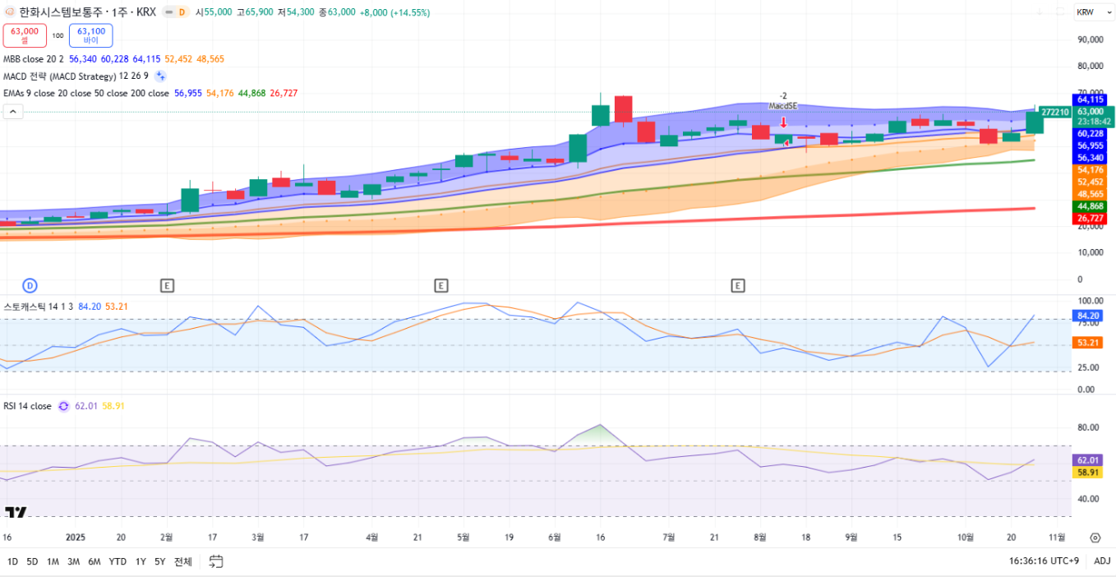Click the E earnings marker near 8월
The image size is (1116, 577).
point(738,285)
